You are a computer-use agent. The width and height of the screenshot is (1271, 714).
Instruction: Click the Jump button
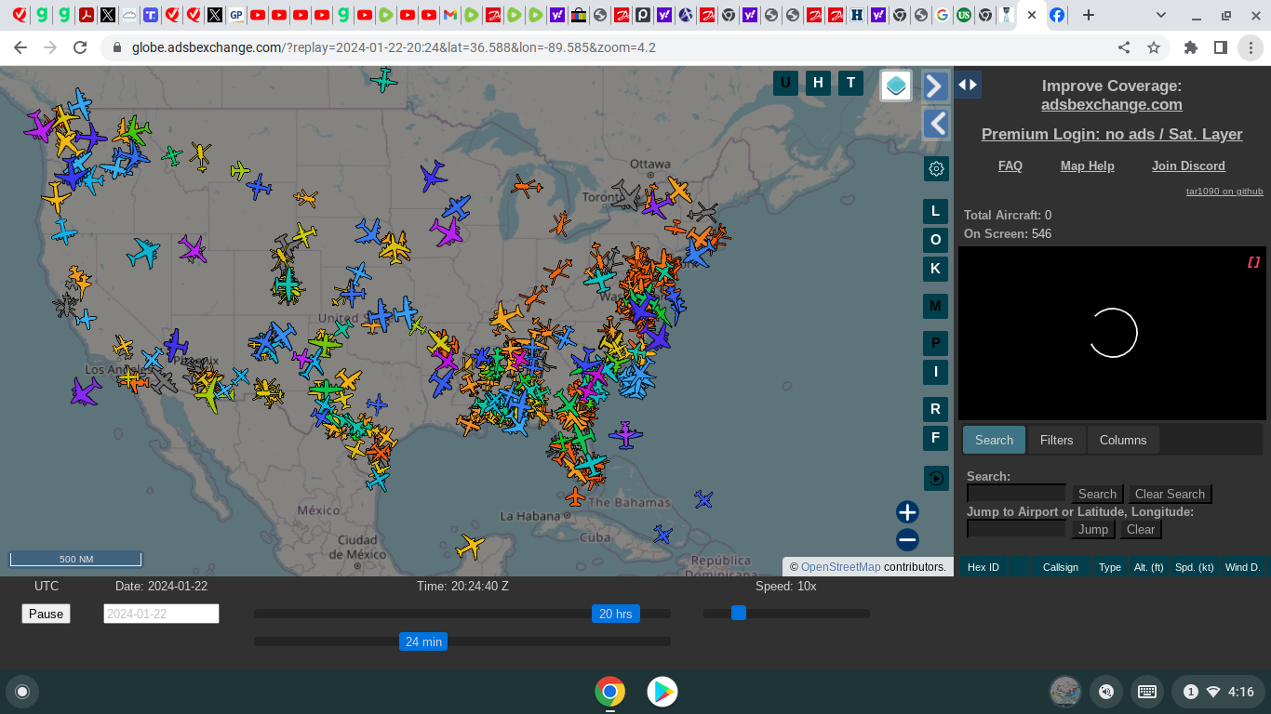click(1093, 529)
